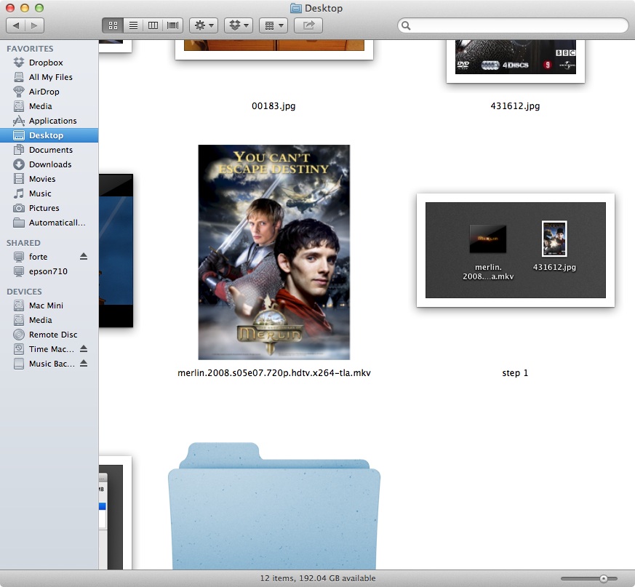Click the 00183.jpg file name
The image size is (635, 587).
pyautogui.click(x=273, y=106)
